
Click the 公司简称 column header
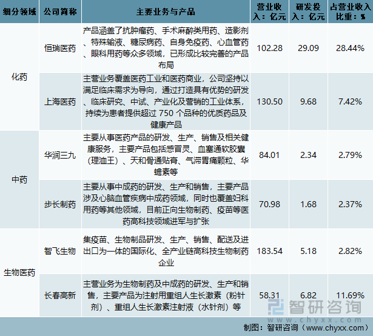(60, 12)
